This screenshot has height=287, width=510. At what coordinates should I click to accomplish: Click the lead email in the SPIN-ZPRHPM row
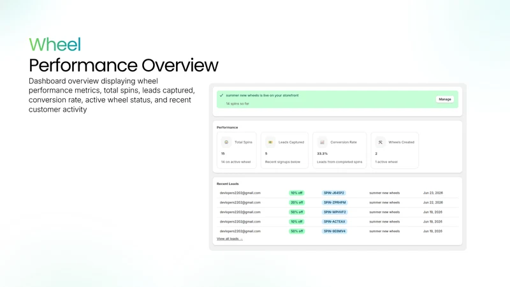click(x=240, y=202)
